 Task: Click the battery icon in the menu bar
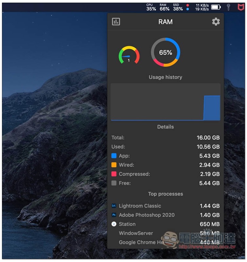coord(216,7)
